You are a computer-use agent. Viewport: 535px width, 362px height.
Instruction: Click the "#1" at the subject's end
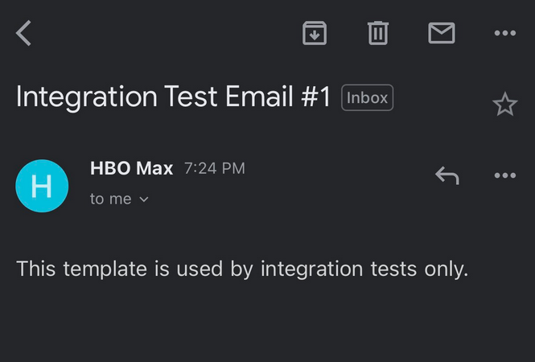tap(315, 97)
